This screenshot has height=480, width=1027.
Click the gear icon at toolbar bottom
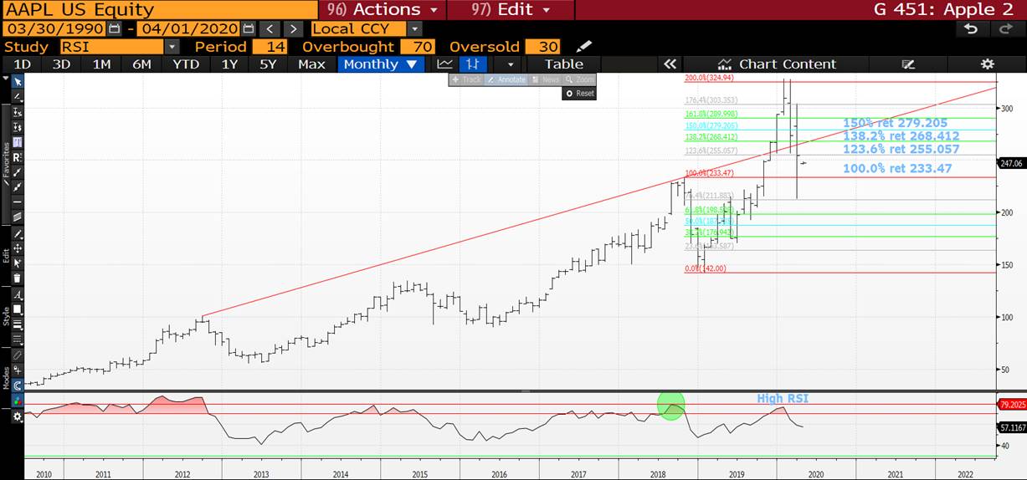click(x=18, y=416)
